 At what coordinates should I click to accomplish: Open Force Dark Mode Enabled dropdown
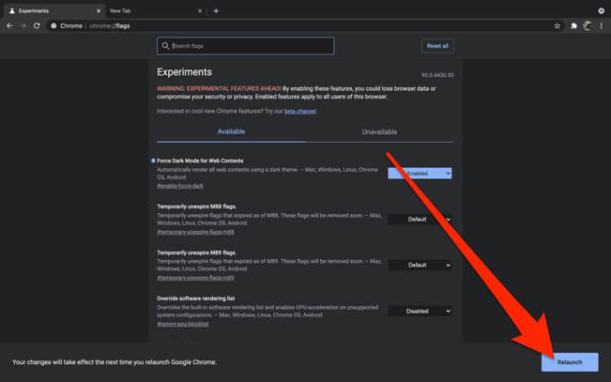pyautogui.click(x=420, y=173)
